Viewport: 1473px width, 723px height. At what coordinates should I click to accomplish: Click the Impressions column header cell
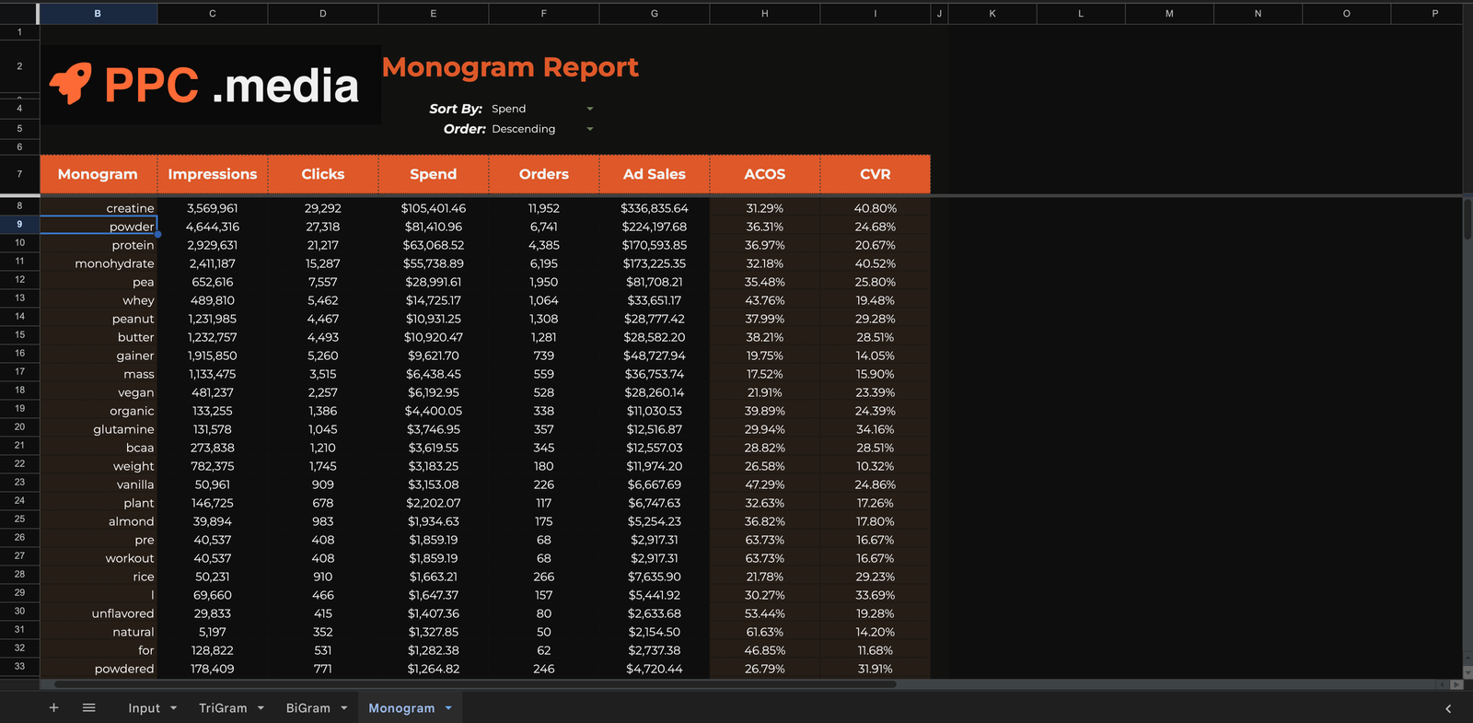tap(213, 174)
